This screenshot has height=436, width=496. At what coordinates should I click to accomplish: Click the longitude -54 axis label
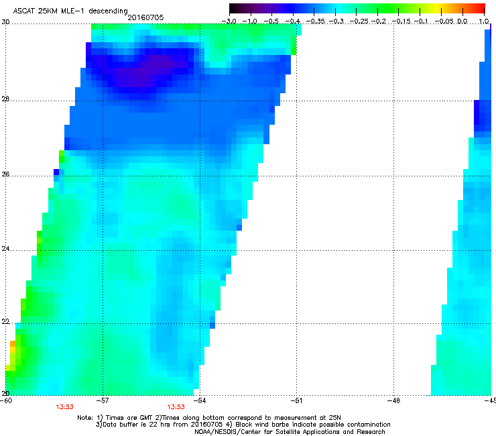[200, 400]
